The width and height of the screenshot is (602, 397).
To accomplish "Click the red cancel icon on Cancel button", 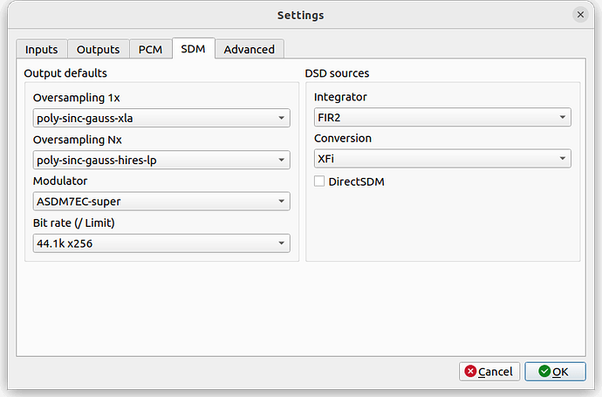I will [471, 372].
